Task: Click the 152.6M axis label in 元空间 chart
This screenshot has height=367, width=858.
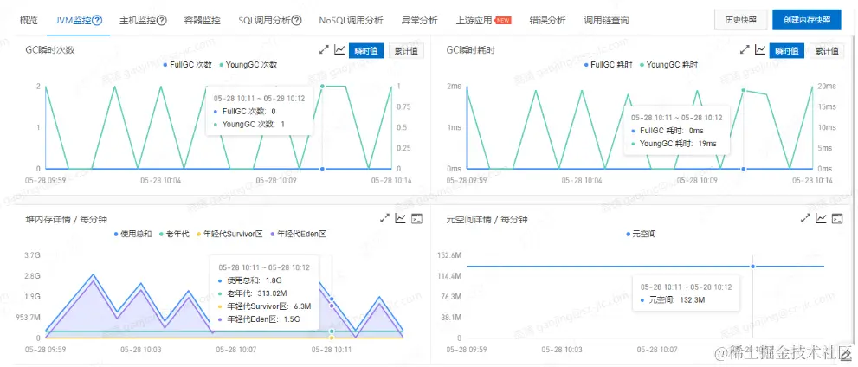Action: coord(451,254)
